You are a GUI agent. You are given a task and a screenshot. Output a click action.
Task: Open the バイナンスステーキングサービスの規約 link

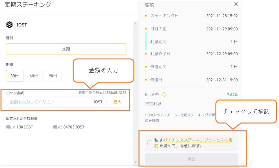[198, 140]
